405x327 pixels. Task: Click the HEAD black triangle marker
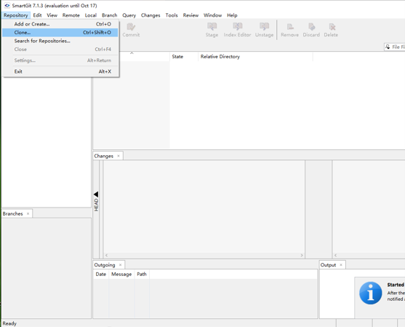[96, 194]
